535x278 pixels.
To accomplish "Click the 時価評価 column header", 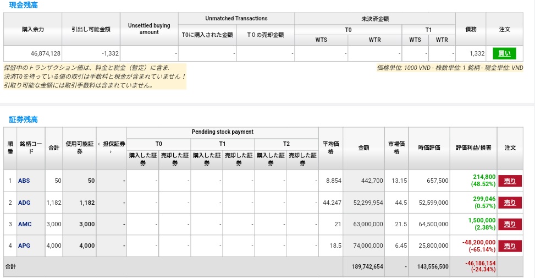I will click(428, 148).
